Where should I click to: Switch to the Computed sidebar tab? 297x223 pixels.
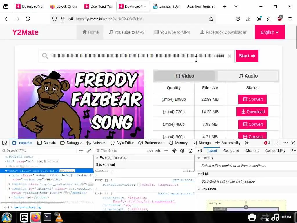point(231,151)
